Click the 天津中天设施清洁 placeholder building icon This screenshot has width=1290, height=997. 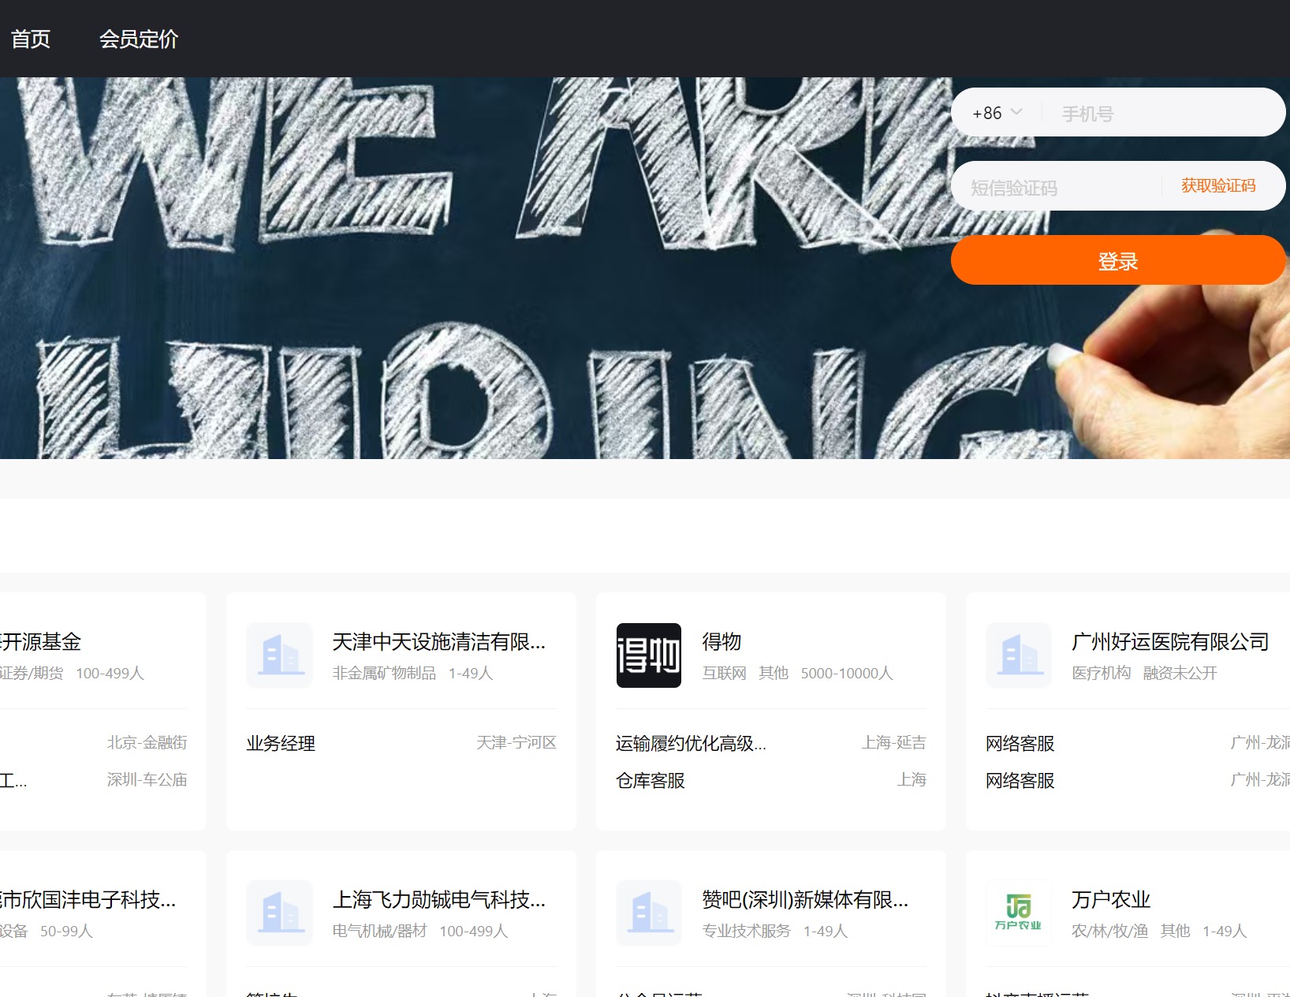pyautogui.click(x=279, y=655)
